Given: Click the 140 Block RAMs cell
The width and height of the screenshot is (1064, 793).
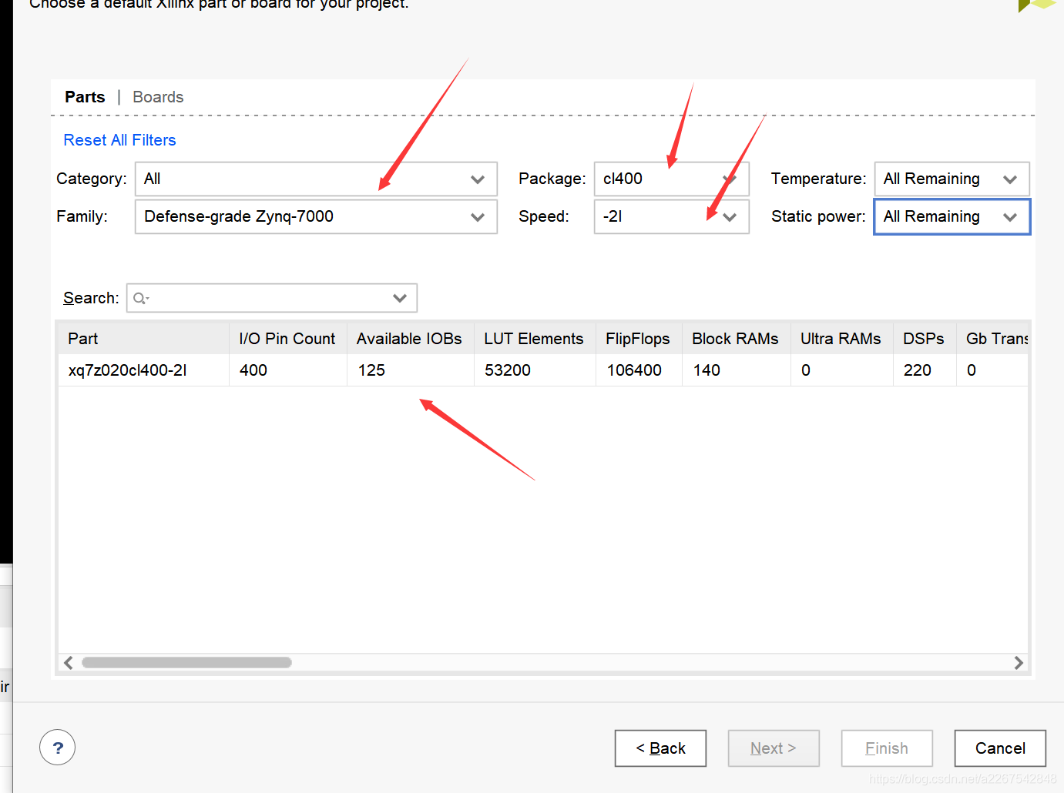Looking at the screenshot, I should [736, 370].
